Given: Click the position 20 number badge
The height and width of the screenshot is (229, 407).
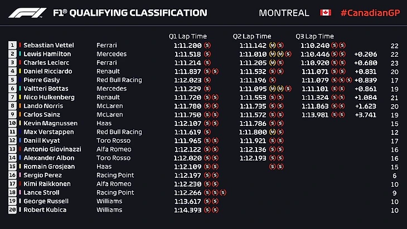Looking at the screenshot, I should click(x=12, y=209).
